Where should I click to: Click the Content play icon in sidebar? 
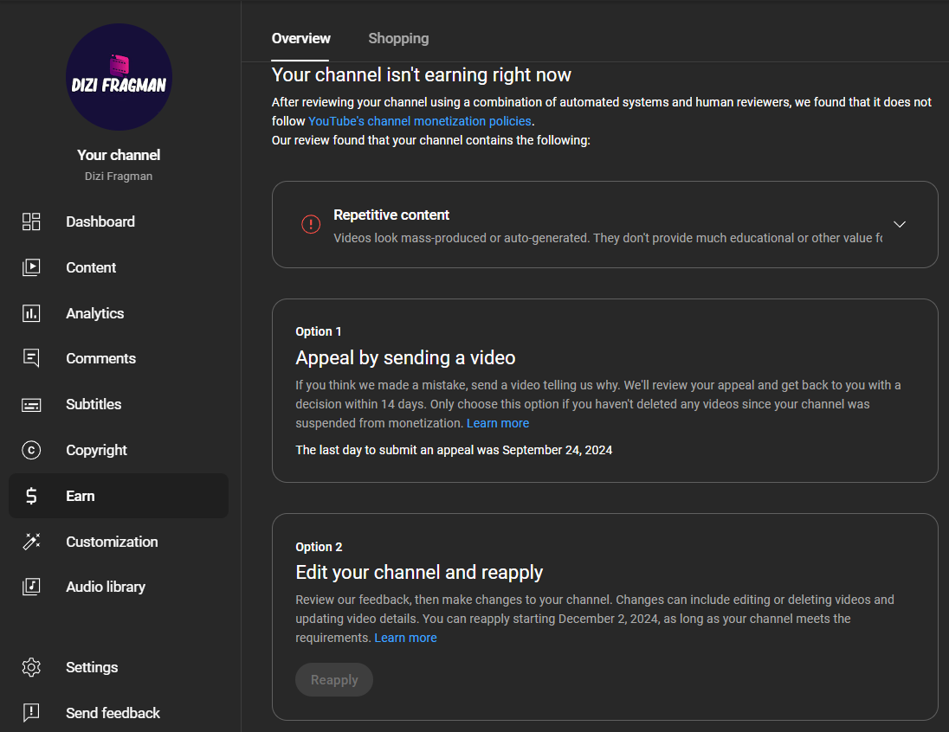(x=31, y=267)
